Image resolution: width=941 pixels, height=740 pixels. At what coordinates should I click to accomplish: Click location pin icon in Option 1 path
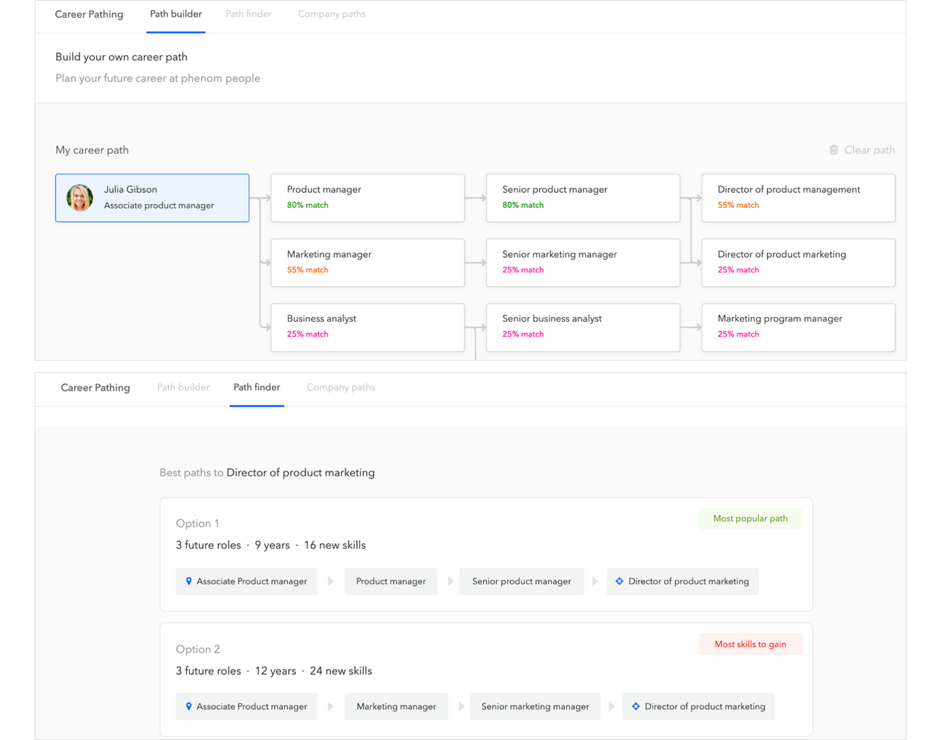188,582
